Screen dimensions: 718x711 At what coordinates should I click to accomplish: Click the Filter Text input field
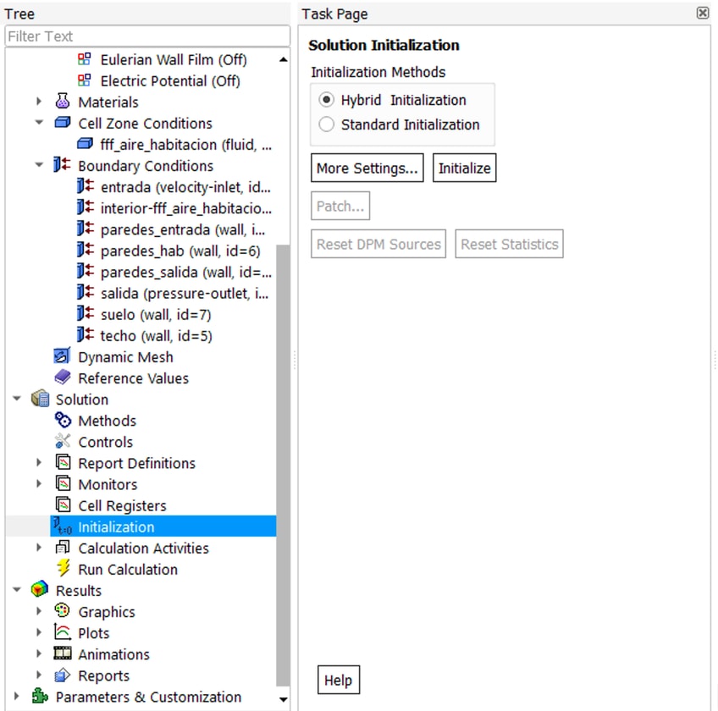[x=146, y=36]
